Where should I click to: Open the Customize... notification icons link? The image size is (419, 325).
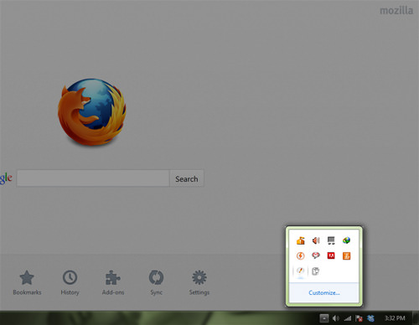click(324, 292)
